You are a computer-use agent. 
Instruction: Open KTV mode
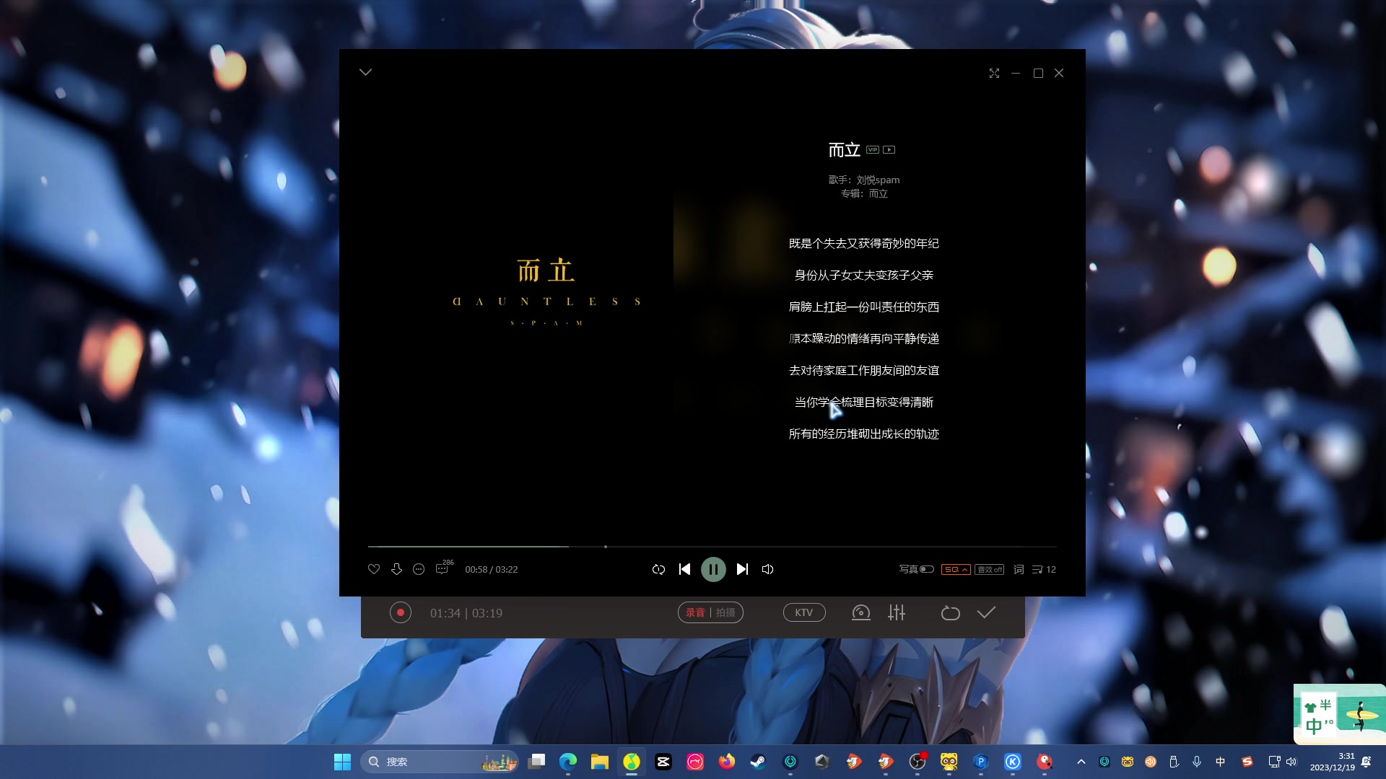pos(803,612)
